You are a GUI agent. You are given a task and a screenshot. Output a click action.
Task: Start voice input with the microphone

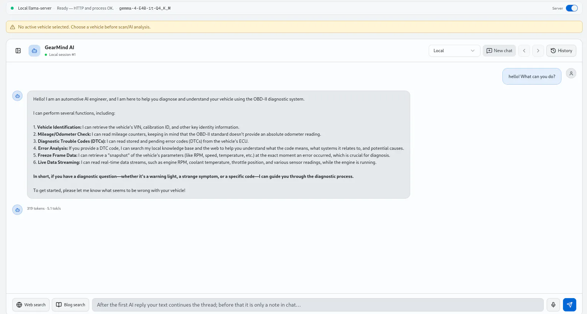coord(553,305)
